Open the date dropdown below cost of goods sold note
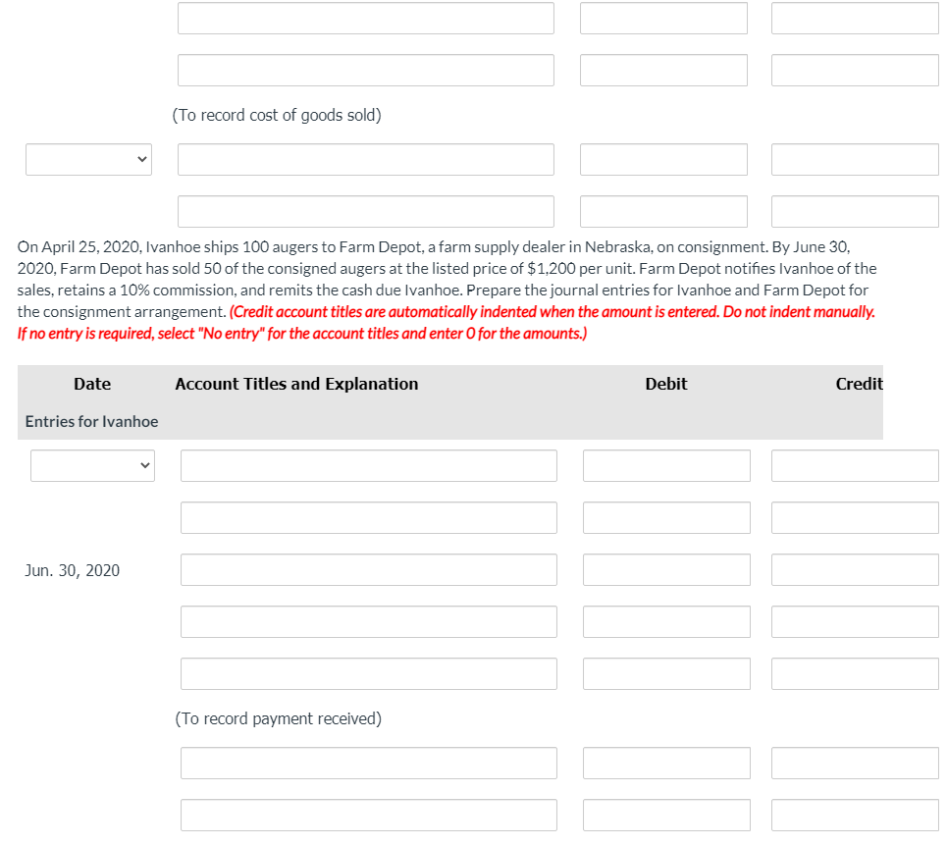The image size is (947, 846). click(88, 159)
